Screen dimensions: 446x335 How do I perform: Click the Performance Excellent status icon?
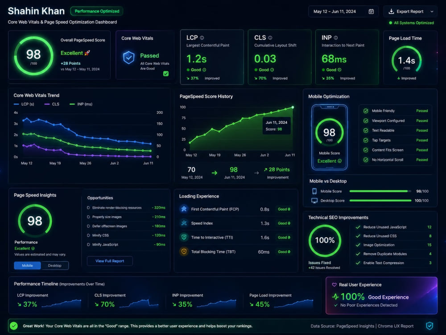point(33,248)
